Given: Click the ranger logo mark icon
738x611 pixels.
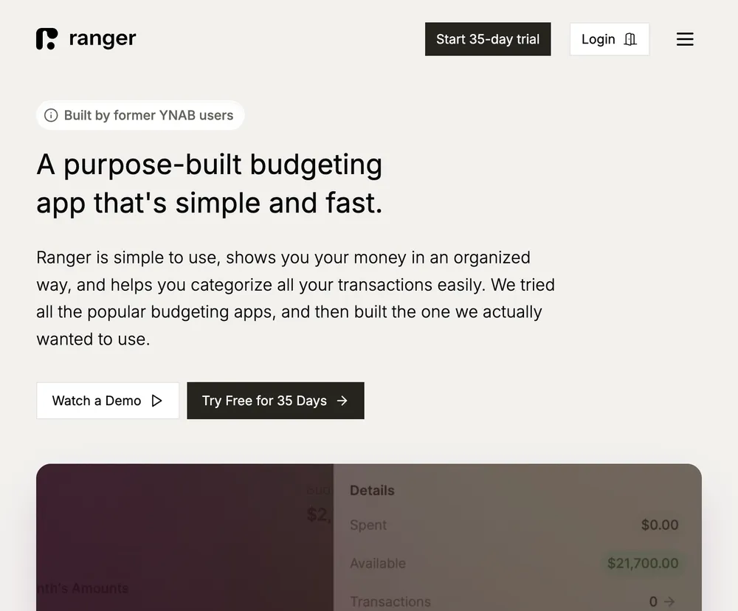Looking at the screenshot, I should (45, 38).
